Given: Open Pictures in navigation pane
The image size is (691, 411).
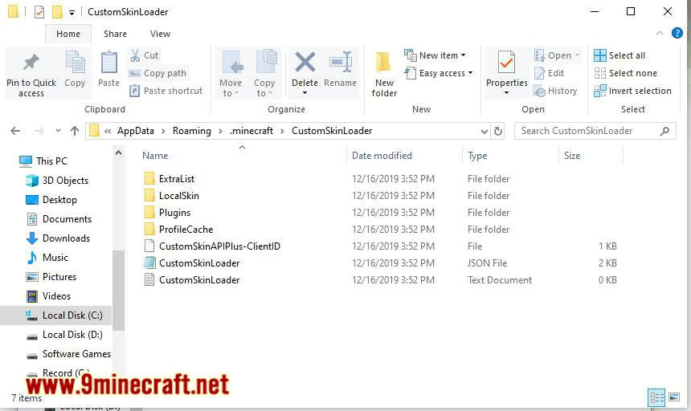Looking at the screenshot, I should [59, 277].
